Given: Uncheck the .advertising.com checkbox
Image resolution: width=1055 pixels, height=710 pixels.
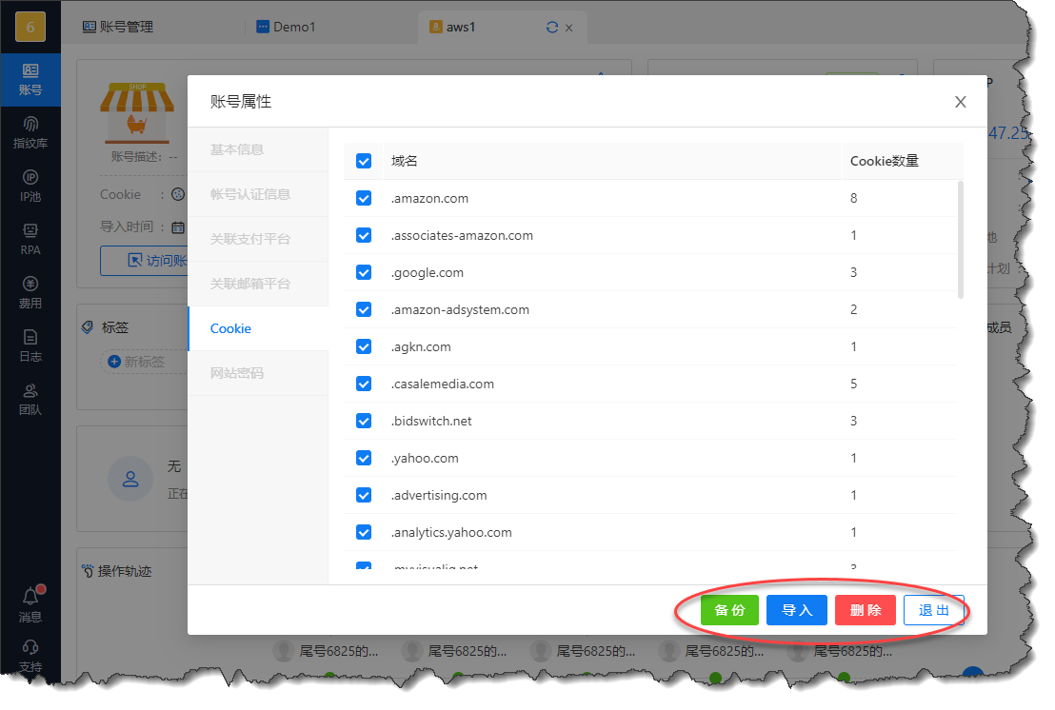Looking at the screenshot, I should click(364, 496).
